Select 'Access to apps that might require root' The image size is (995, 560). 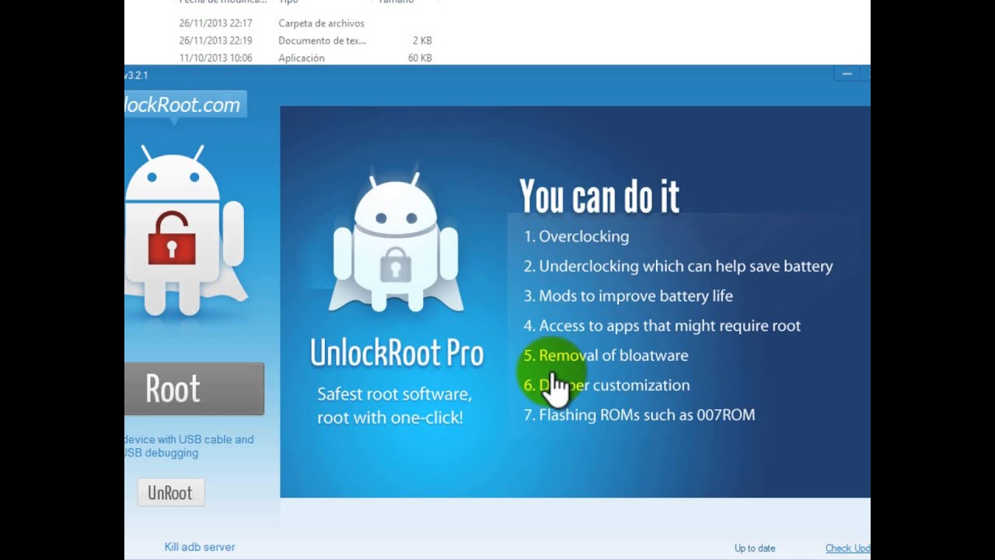point(669,326)
